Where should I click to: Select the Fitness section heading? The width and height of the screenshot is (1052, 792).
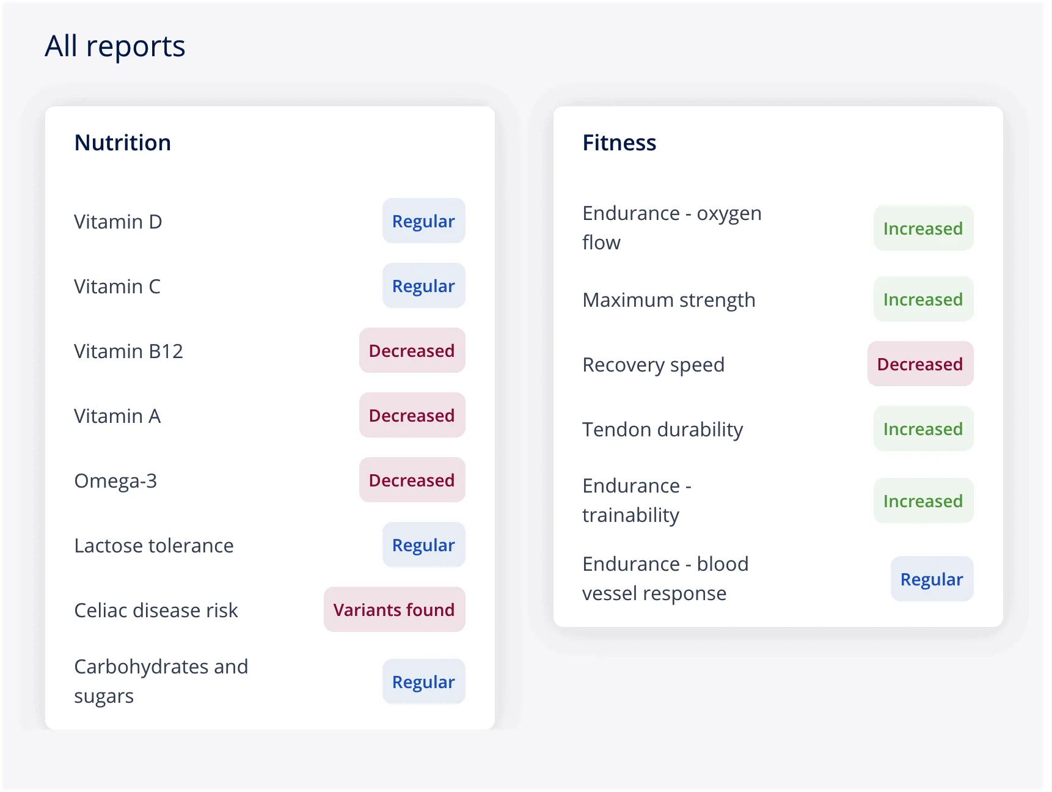pyautogui.click(x=619, y=142)
